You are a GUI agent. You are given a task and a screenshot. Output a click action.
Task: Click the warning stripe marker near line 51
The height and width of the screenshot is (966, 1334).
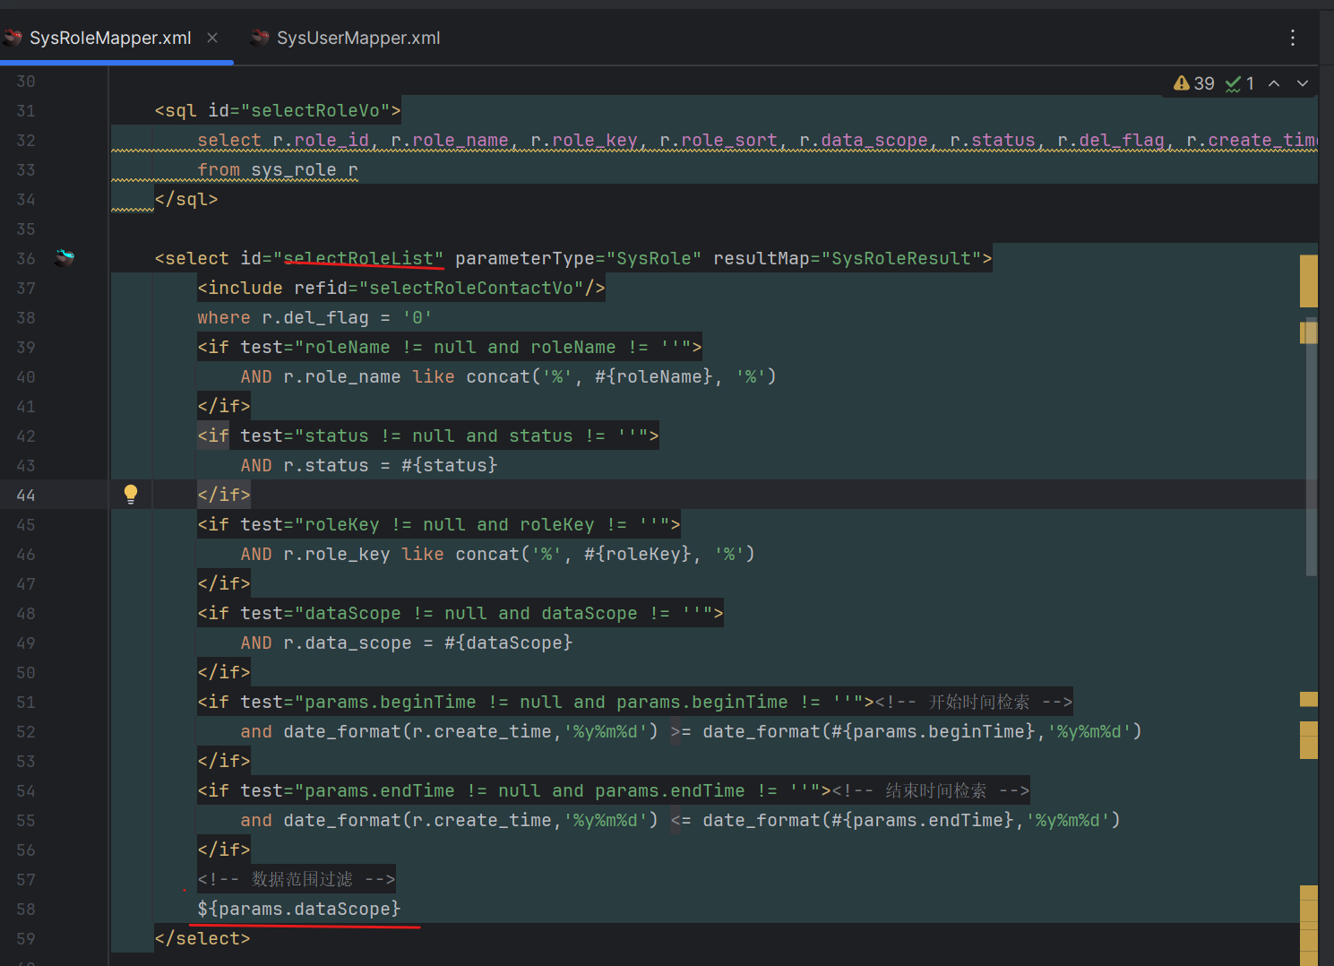point(1308,699)
